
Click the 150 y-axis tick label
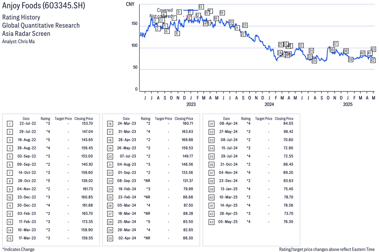coord(135,24)
